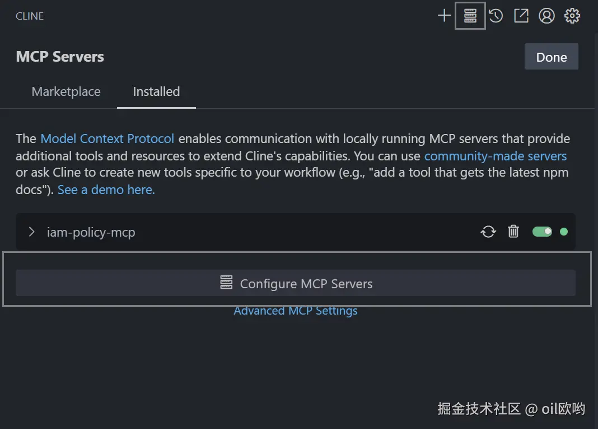Visit the community-made servers link
Image resolution: width=598 pixels, height=429 pixels.
tap(496, 156)
